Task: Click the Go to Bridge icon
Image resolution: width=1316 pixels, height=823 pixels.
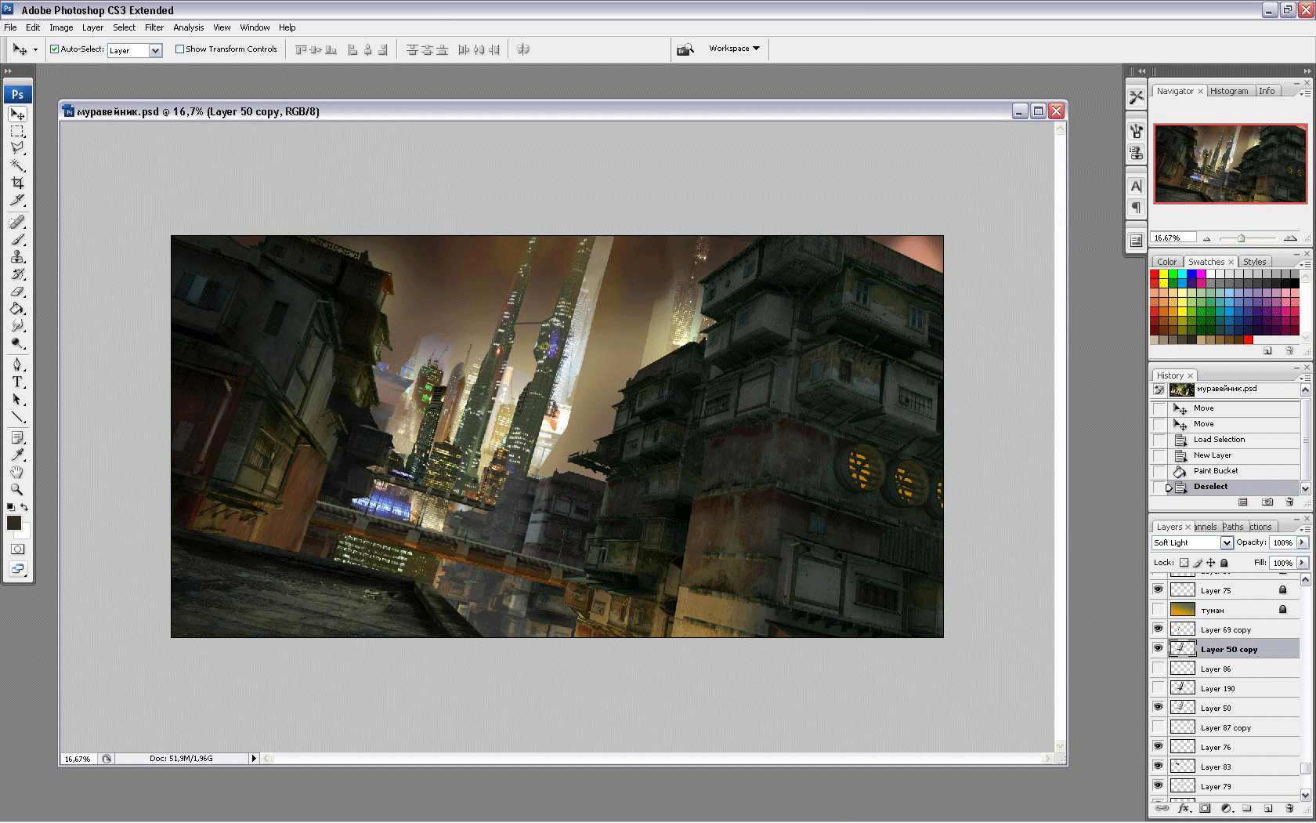Action: click(x=685, y=49)
